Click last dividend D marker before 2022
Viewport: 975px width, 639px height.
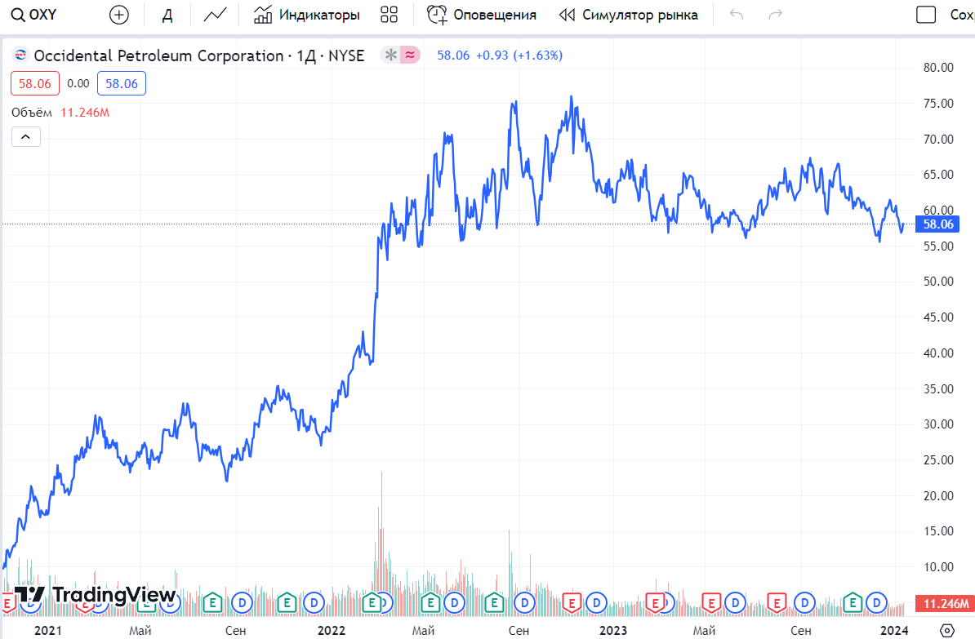(314, 602)
